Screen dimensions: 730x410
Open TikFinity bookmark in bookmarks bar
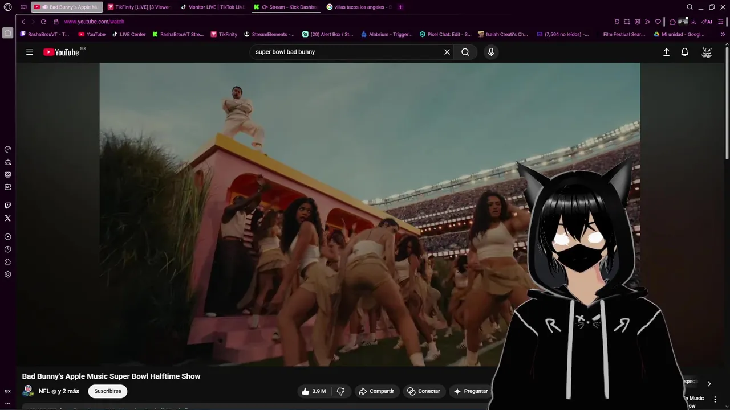(x=224, y=34)
